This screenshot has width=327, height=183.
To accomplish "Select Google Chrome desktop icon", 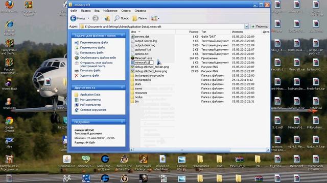I will [x=9, y=124].
